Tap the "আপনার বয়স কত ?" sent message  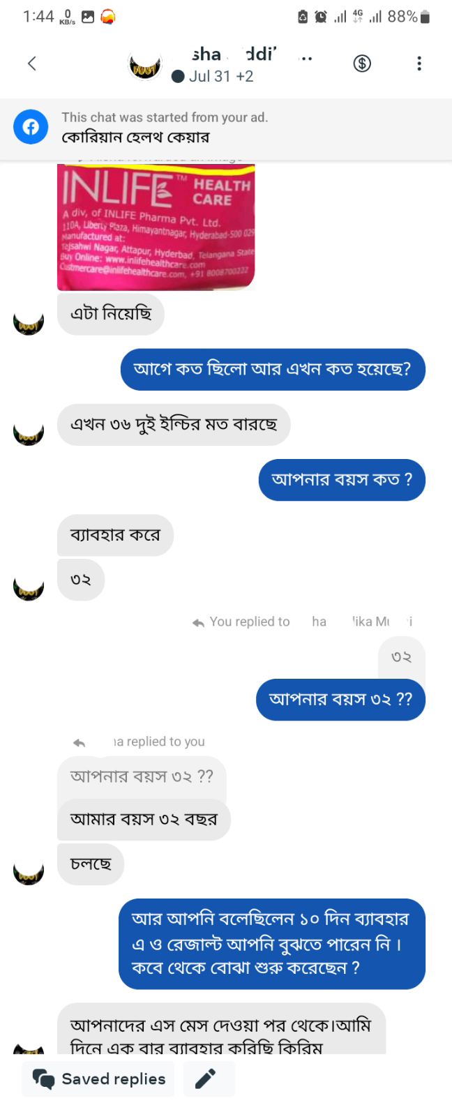pyautogui.click(x=341, y=480)
